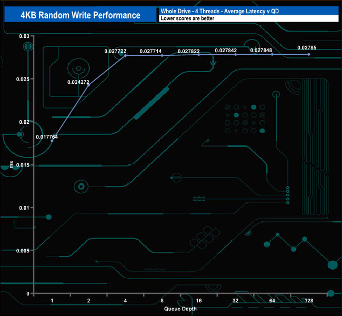Click the y-axis value 0.015

(x=23, y=165)
